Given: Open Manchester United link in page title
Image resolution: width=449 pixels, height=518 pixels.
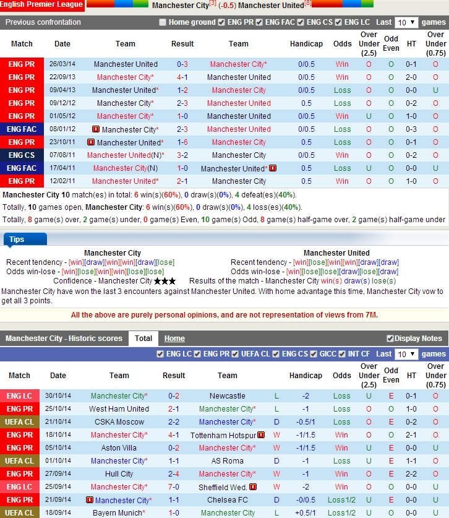Looking at the screenshot, I should click(x=271, y=6).
